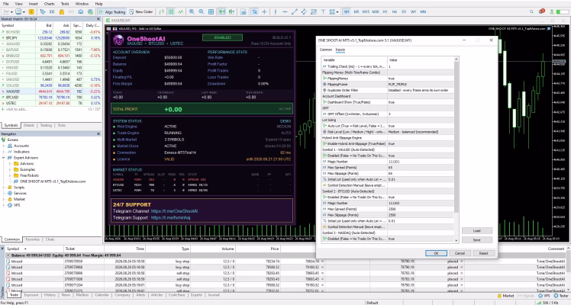Open the Details tab in Market Watch
571x305 pixels.
29,125
